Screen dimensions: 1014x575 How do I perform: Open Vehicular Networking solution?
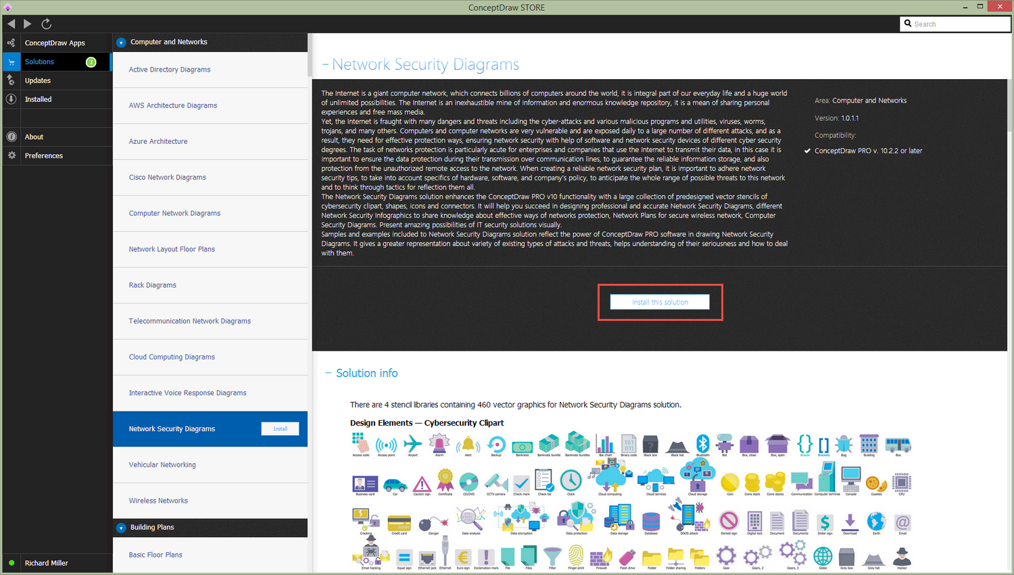[210, 465]
